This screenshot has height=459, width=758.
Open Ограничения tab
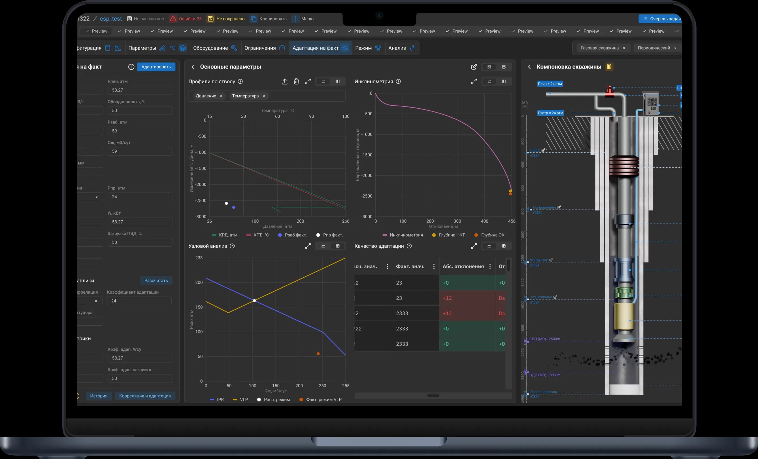(x=265, y=48)
